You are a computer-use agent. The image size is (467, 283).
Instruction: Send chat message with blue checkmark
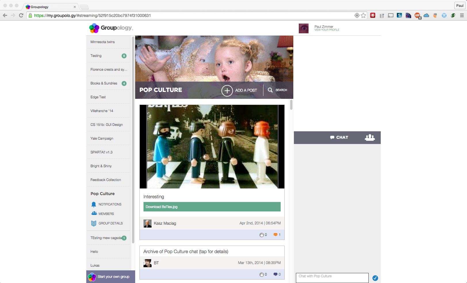(x=375, y=278)
